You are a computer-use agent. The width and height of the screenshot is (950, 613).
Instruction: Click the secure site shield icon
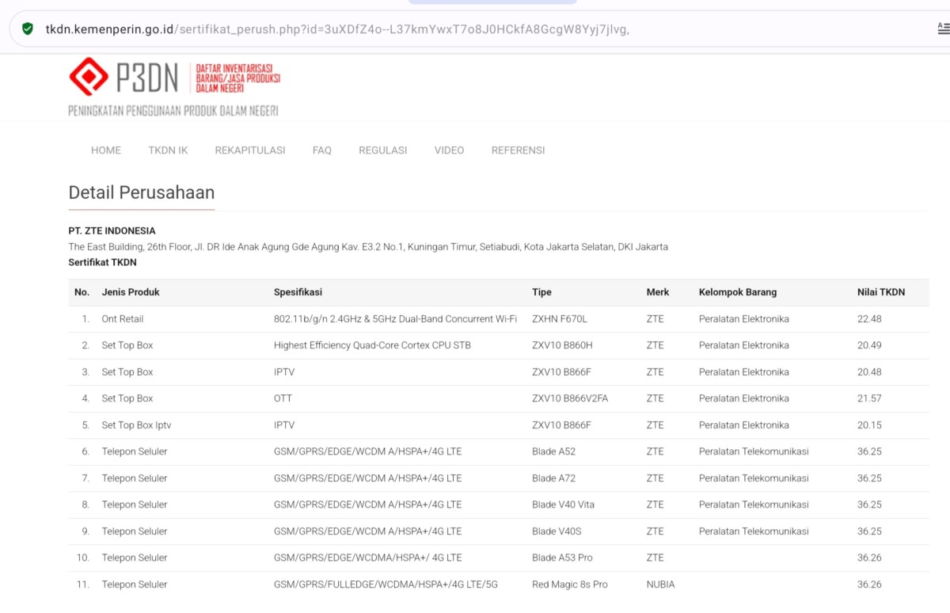28,29
